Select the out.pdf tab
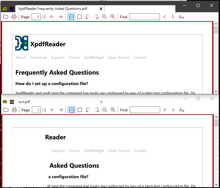 (x=24, y=102)
